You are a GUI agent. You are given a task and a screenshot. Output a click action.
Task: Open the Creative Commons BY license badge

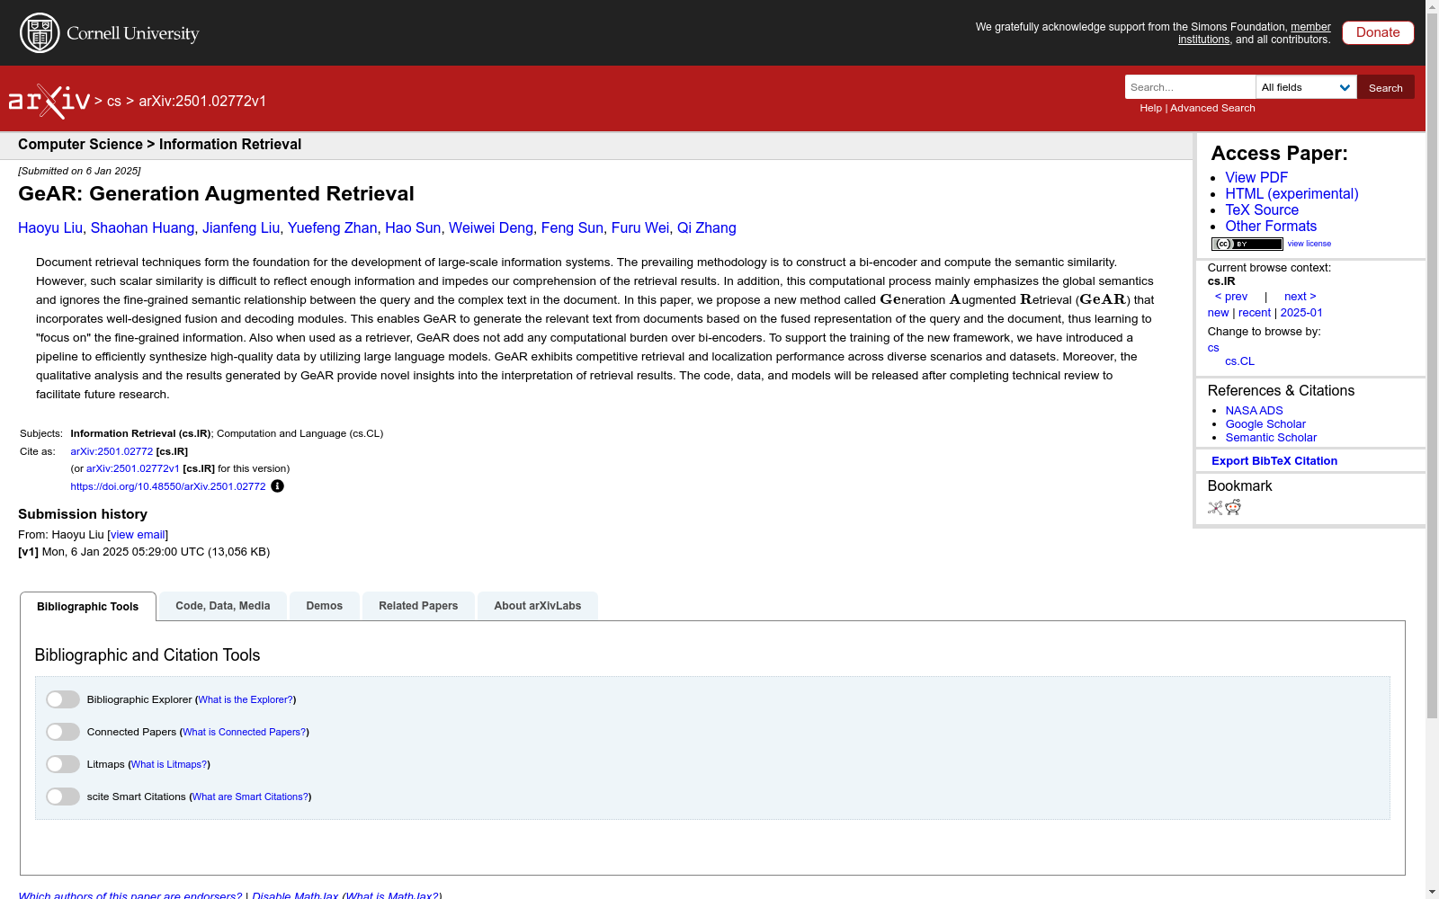1247,244
